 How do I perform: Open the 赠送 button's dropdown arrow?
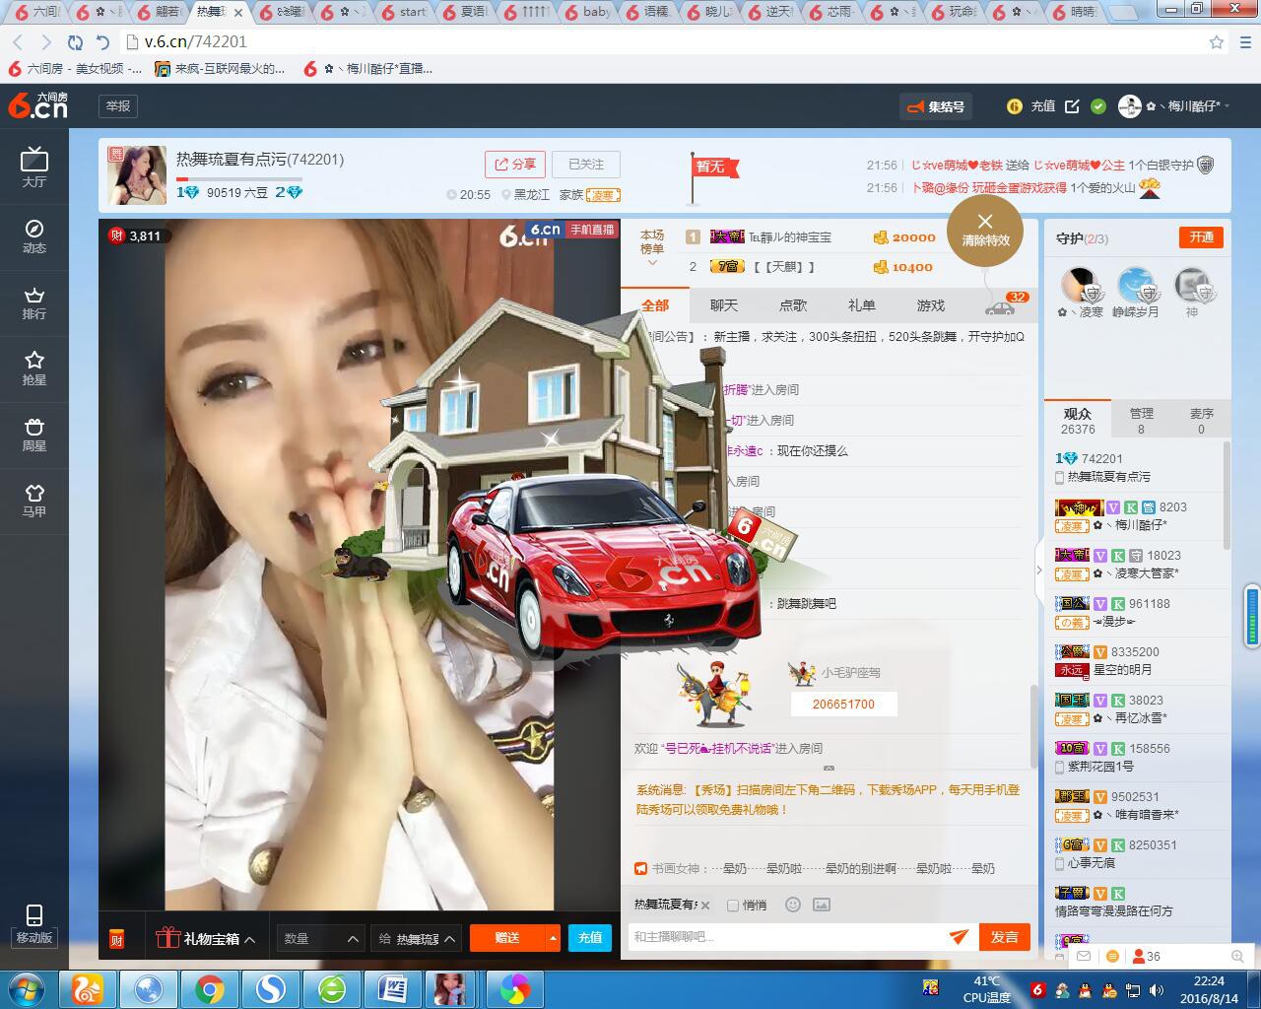point(553,938)
